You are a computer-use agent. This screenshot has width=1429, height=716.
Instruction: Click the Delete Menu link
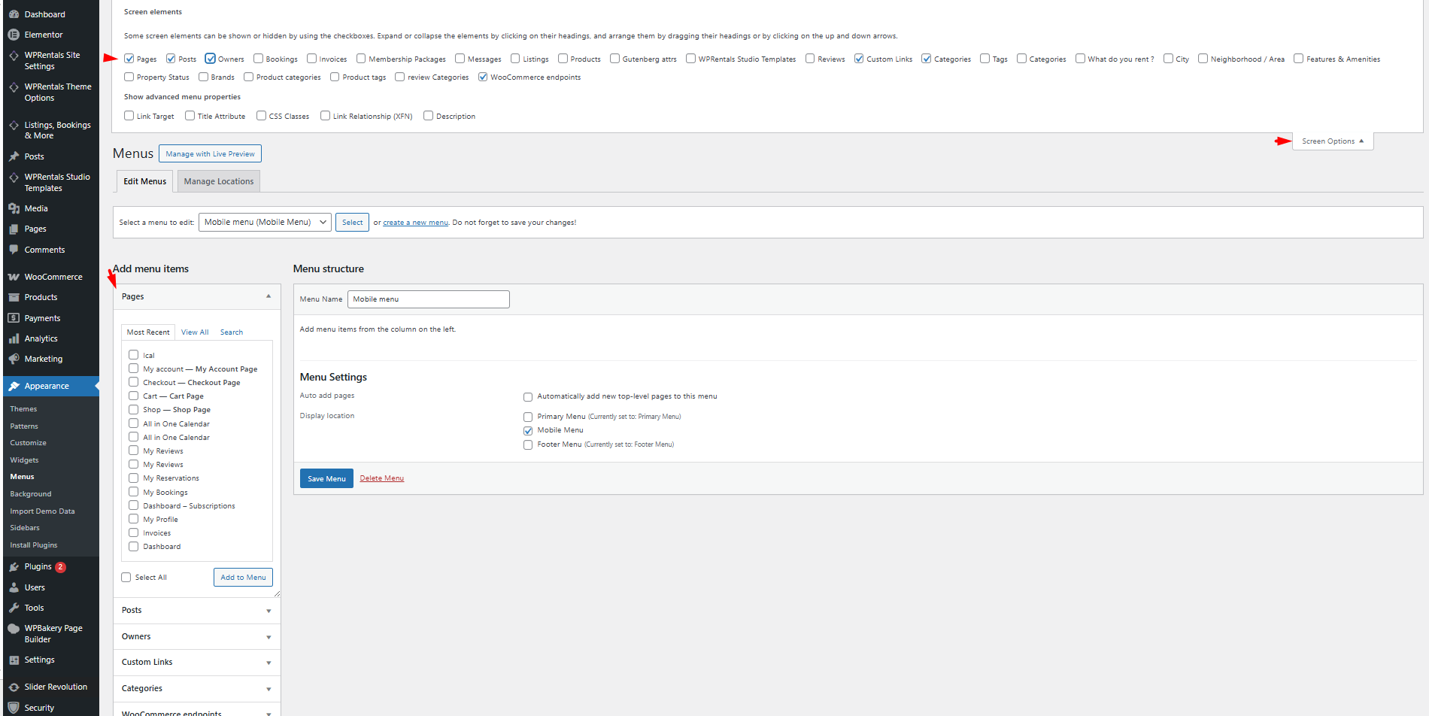381,478
